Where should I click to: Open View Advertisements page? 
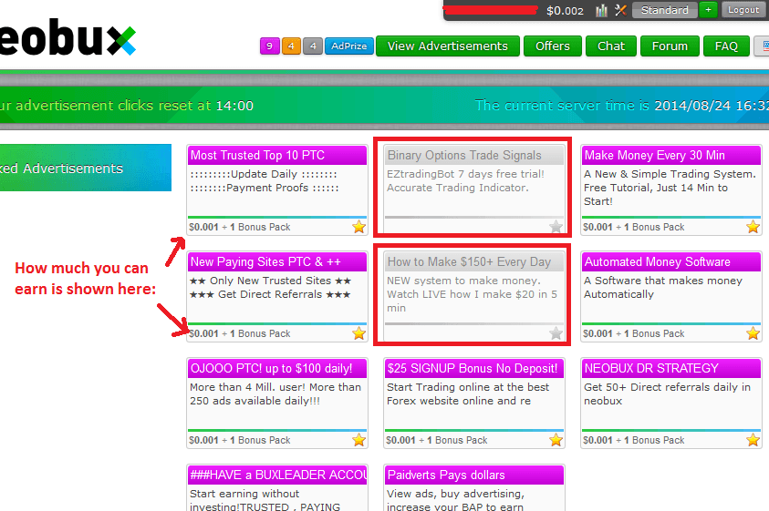[x=448, y=46]
